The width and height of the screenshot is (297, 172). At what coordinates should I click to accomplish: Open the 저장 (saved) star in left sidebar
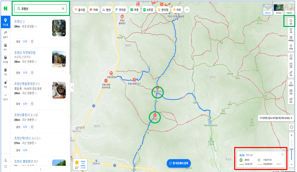[6, 84]
